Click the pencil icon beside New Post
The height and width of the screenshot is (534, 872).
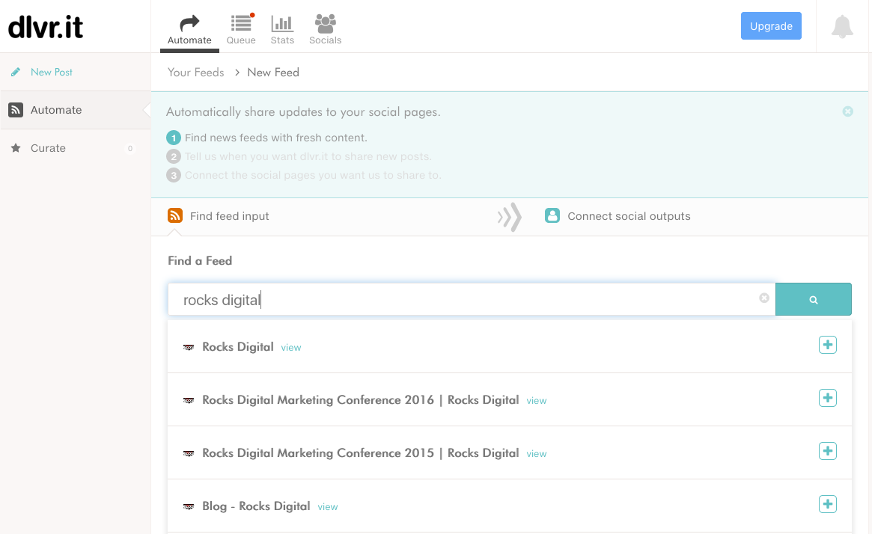click(x=16, y=73)
